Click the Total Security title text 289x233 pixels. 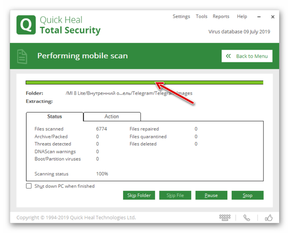(70, 30)
